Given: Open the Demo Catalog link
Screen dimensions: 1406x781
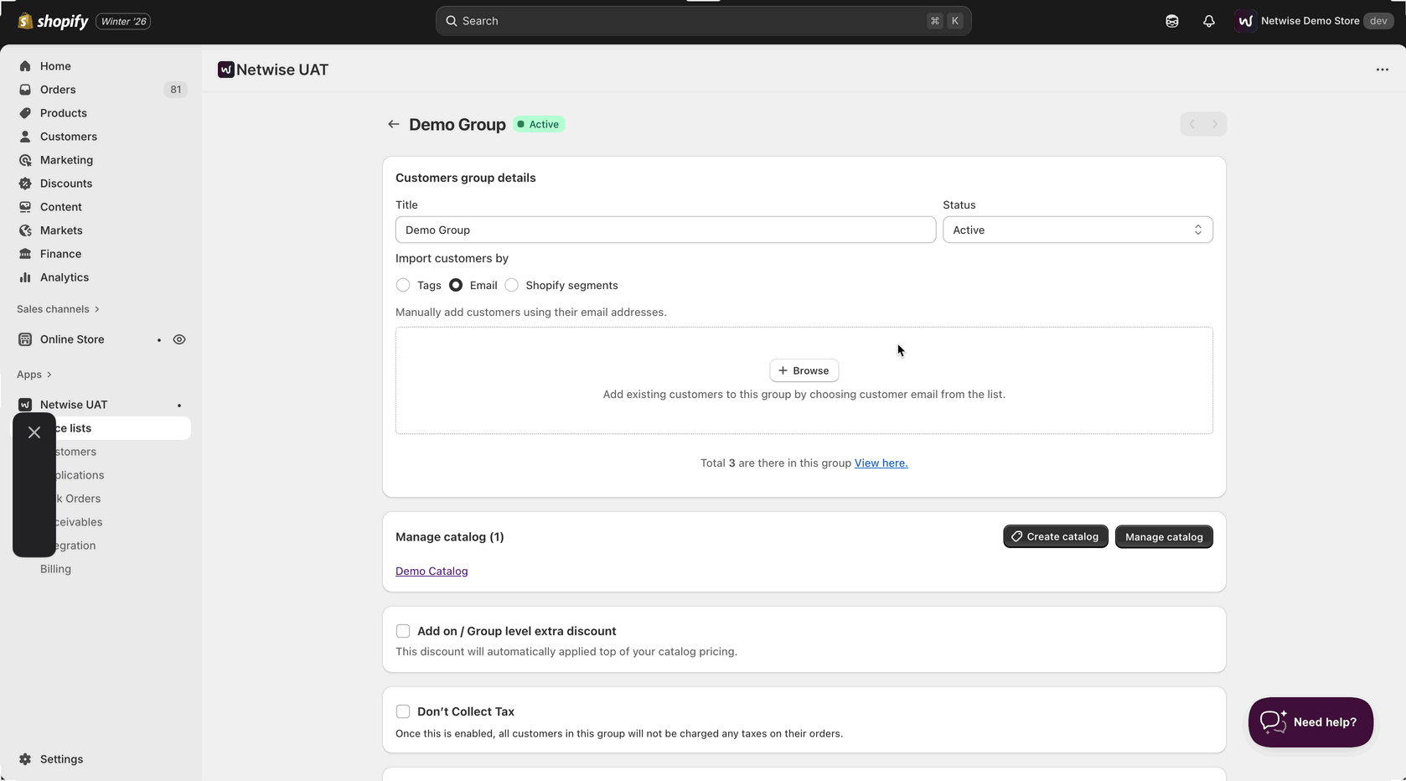Looking at the screenshot, I should point(432,572).
